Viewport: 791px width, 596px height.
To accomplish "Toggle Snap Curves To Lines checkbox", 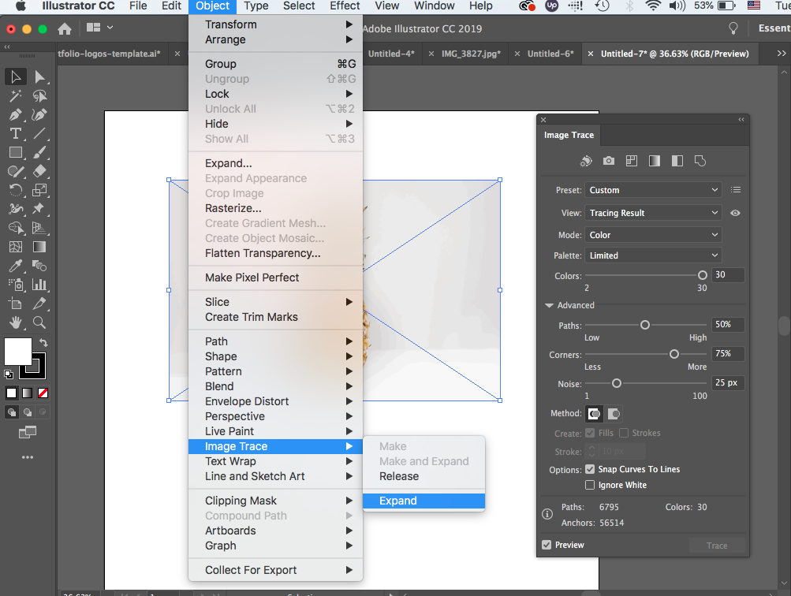I will point(590,469).
